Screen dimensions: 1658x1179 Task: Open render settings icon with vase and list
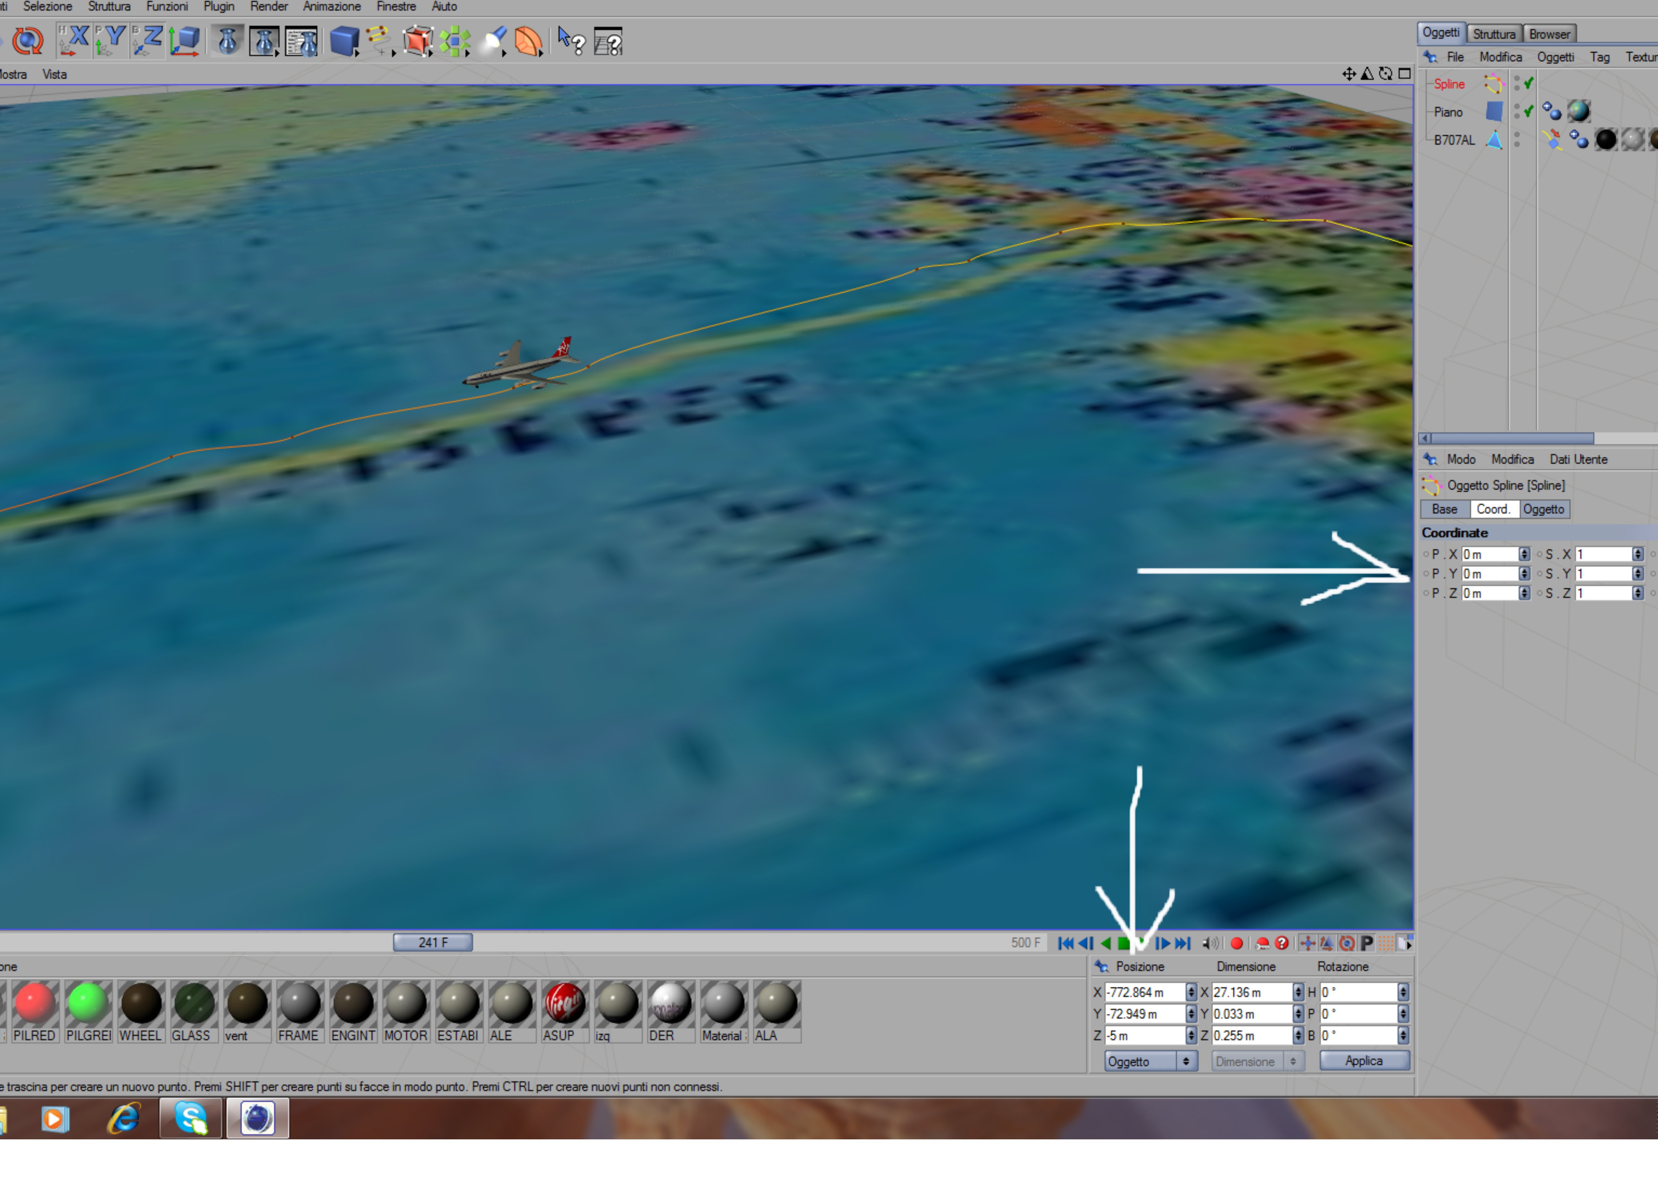[x=301, y=41]
